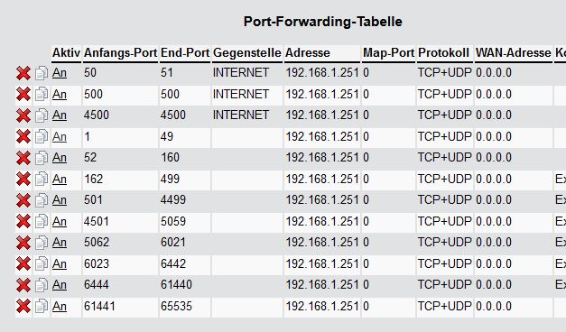Remove the entry starting at port 4500
The image size is (566, 332).
(23, 115)
